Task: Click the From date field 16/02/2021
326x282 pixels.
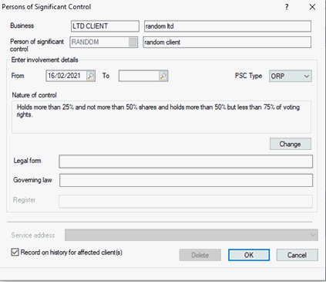Action: (66, 76)
